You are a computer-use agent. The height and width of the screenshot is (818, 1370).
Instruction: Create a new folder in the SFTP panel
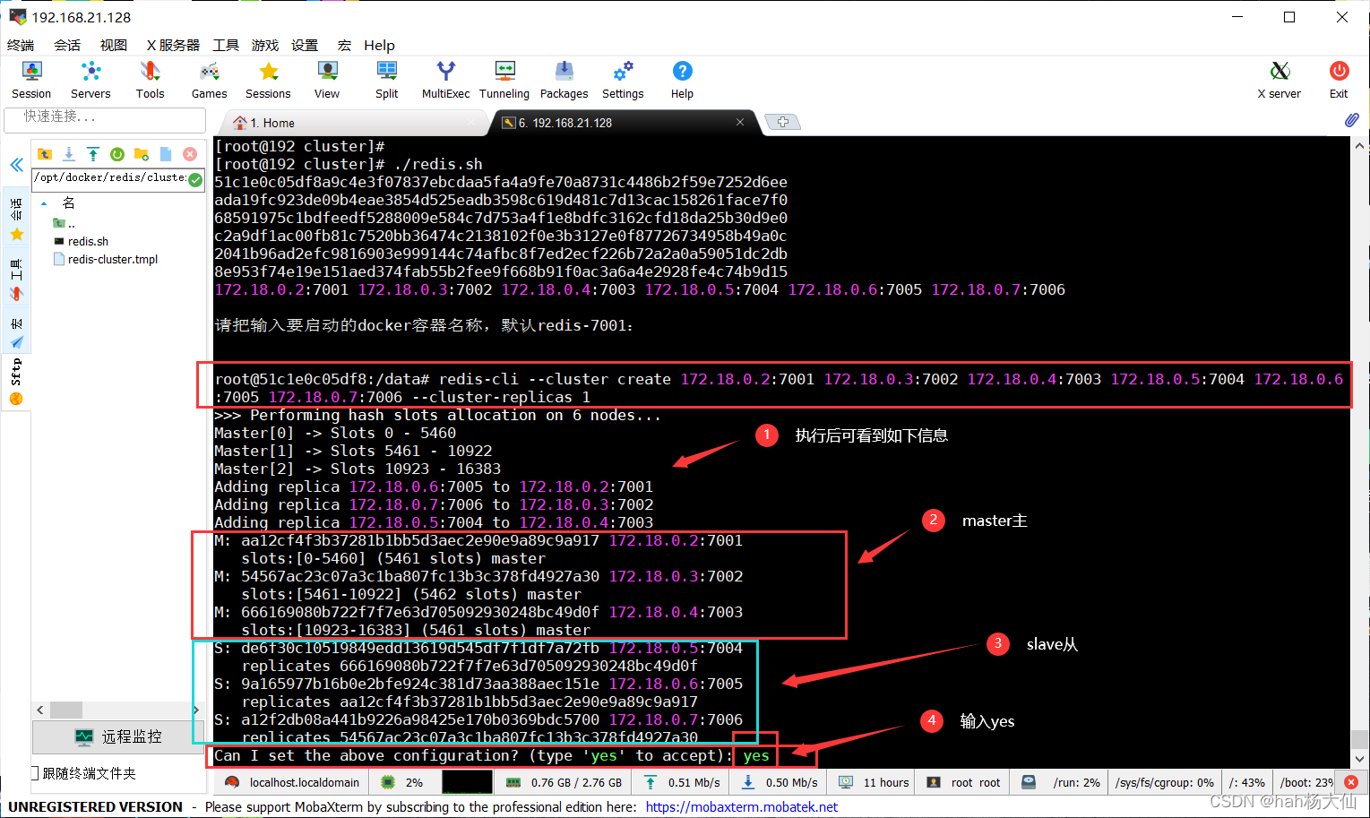[x=142, y=153]
